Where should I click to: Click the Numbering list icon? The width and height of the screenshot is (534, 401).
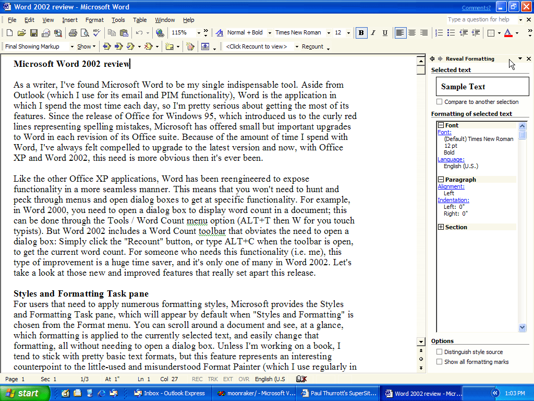click(439, 33)
